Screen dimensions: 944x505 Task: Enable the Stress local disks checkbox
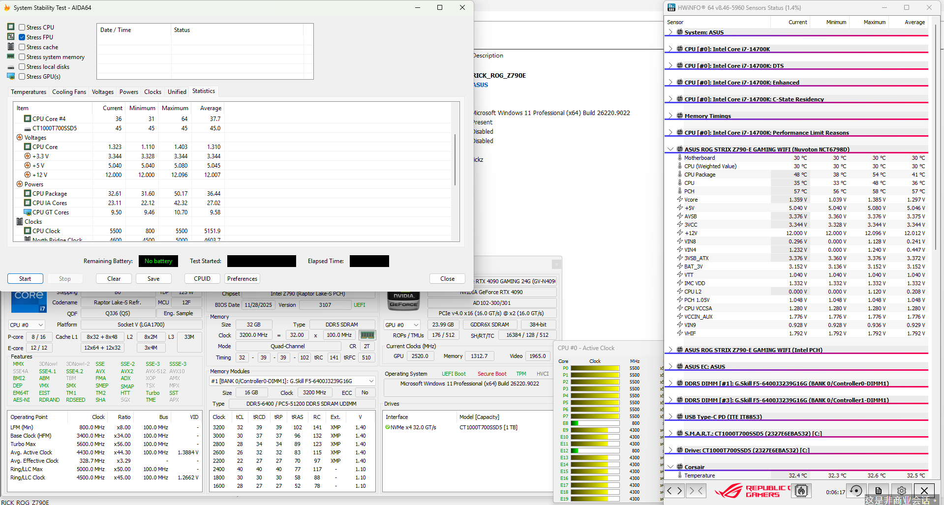click(x=22, y=67)
